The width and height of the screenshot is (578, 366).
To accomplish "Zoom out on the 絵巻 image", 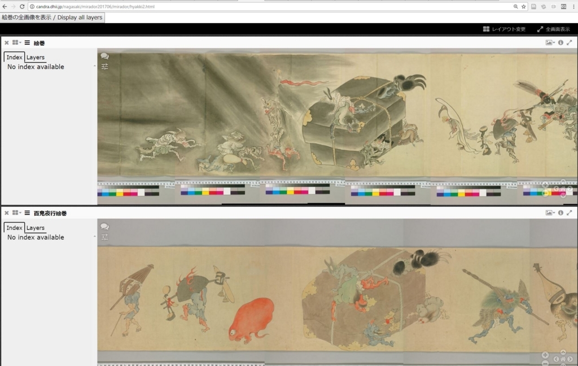I will (545, 193).
